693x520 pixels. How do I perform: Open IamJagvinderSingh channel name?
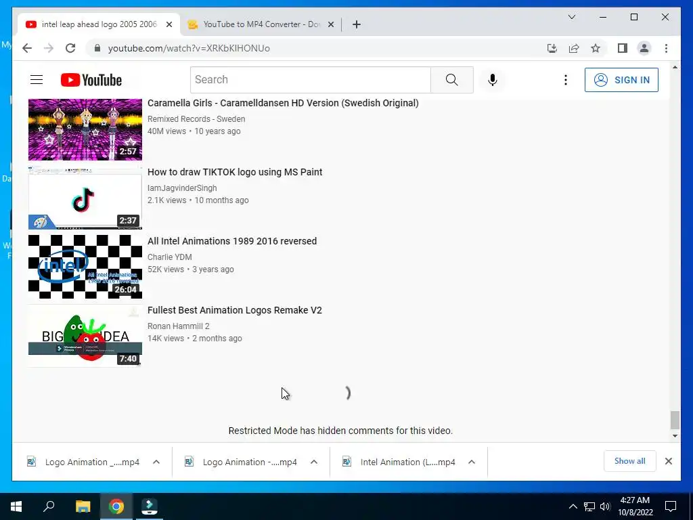click(182, 188)
